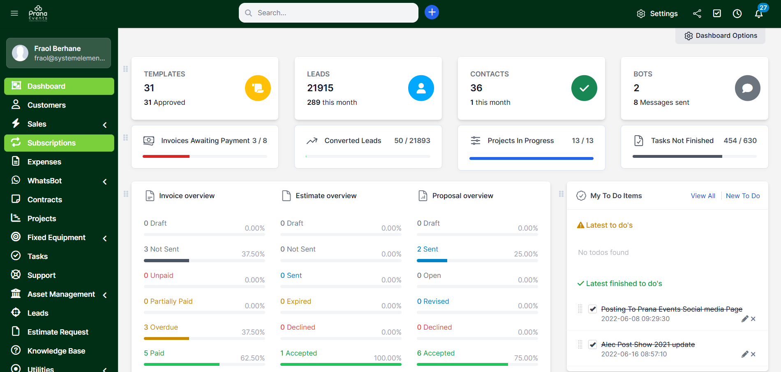Viewport: 781px width, 372px height.
Task: Expand the Fixed Equipment submenu
Action: click(x=105, y=238)
